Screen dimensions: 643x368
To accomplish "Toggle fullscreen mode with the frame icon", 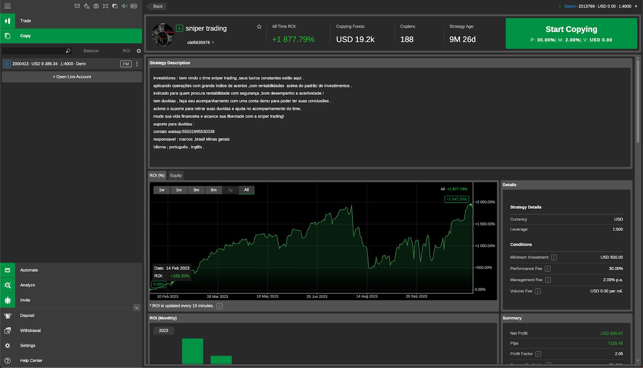I will coord(105,6).
